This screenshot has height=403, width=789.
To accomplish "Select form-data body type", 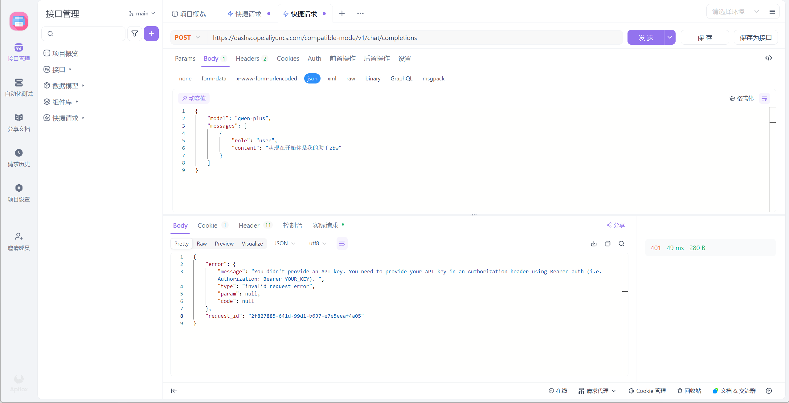I will click(x=214, y=79).
